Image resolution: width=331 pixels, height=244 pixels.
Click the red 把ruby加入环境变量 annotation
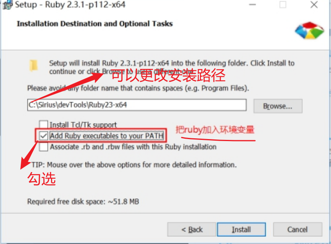point(215,130)
